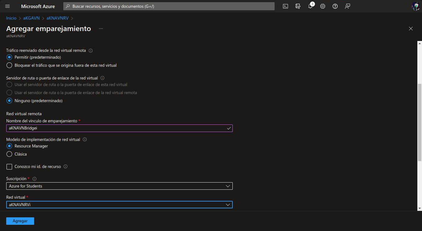The image size is (422, 231).
Task: Focus the Buscar recursos search box
Action: [169, 6]
